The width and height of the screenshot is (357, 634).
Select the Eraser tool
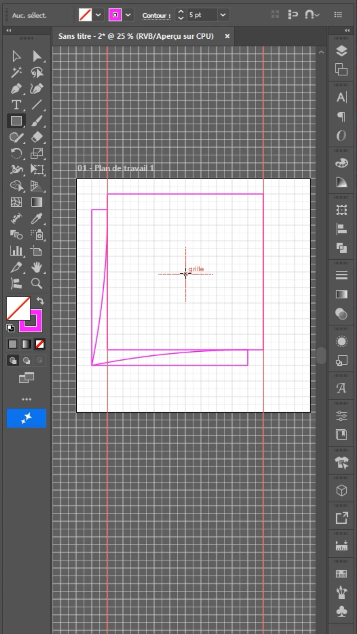(x=37, y=137)
